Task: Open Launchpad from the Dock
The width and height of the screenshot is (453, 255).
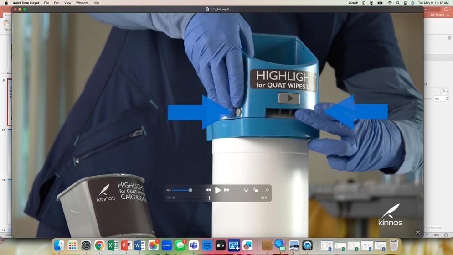Action: 72,245
